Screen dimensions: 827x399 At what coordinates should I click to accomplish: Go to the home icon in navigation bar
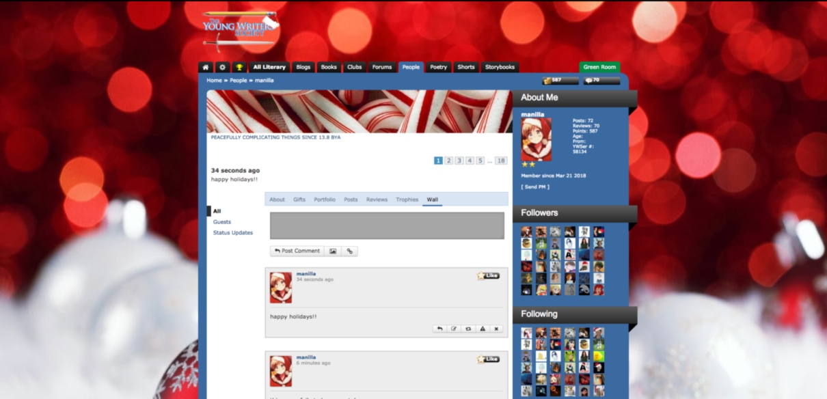pyautogui.click(x=206, y=67)
